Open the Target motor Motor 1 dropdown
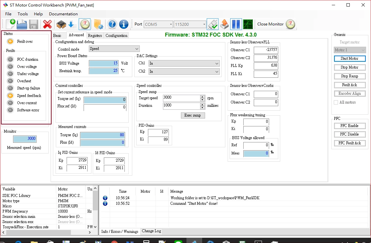This screenshot has height=243, width=371. [350, 50]
